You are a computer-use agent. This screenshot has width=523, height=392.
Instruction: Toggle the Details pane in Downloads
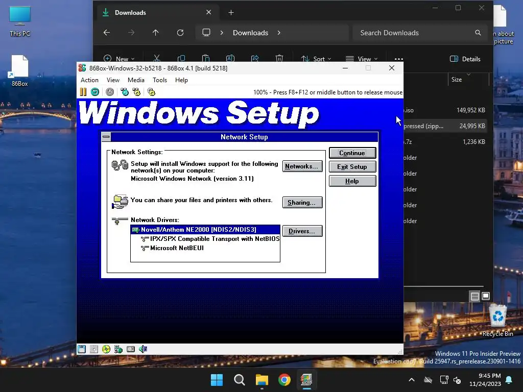tap(465, 59)
